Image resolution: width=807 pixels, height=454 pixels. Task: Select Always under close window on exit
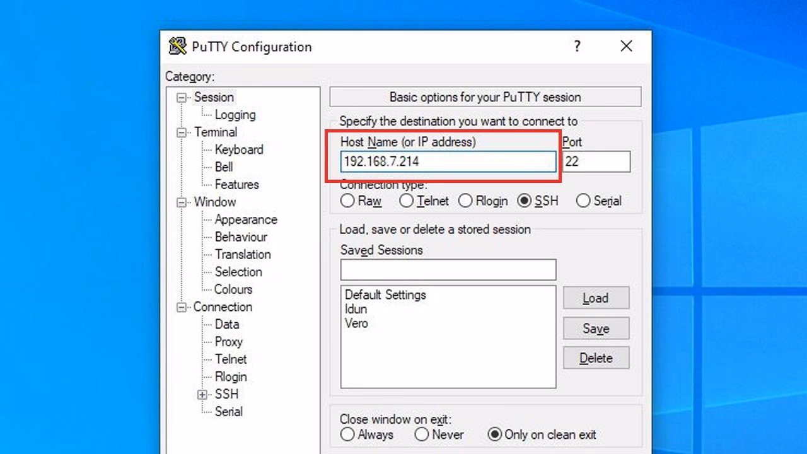tap(347, 434)
